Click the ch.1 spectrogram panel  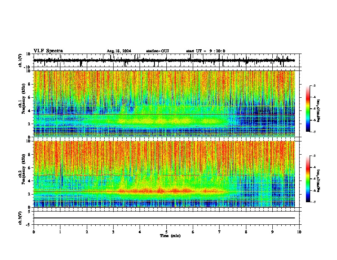point(164,104)
